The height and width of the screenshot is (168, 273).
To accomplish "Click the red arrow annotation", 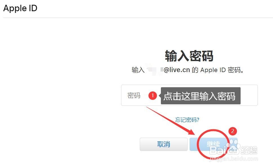I will click(171, 121).
